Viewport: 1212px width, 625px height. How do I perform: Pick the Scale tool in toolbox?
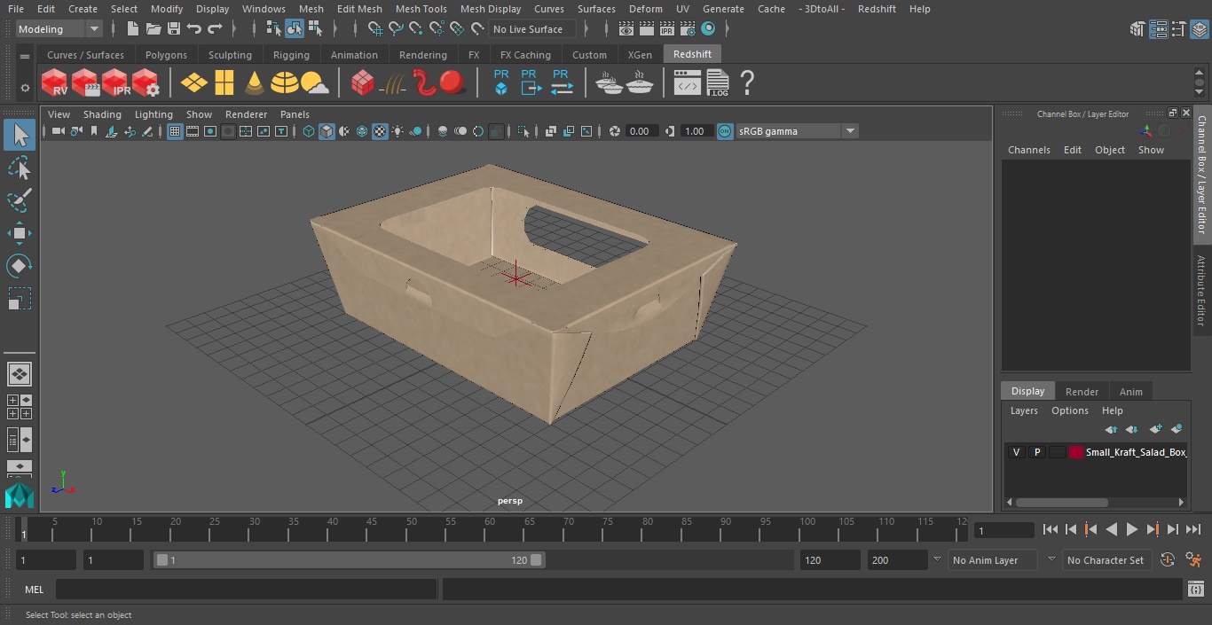[20, 299]
